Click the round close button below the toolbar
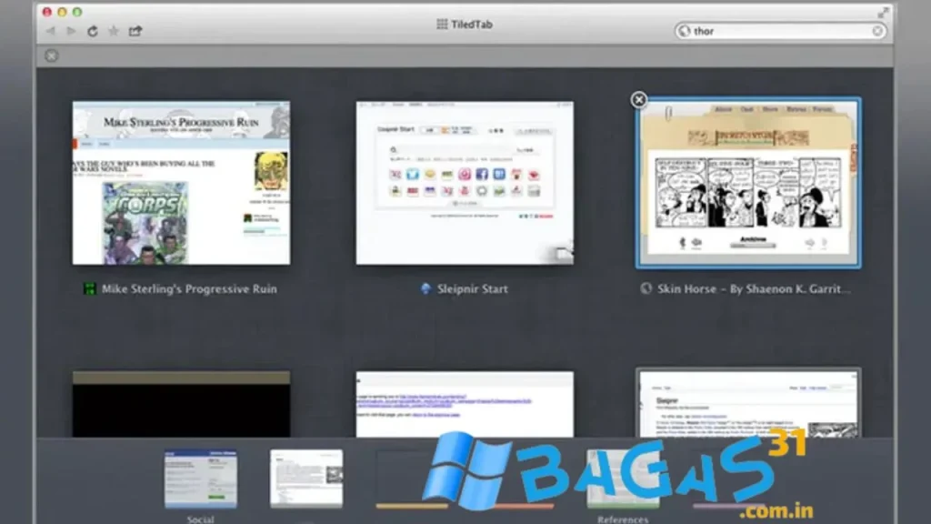The image size is (931, 524). [x=52, y=56]
